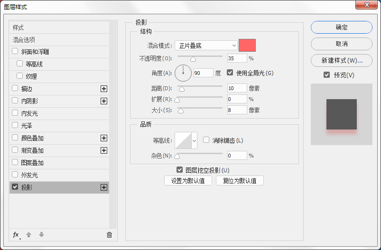Open the fx add style menu

(16, 235)
